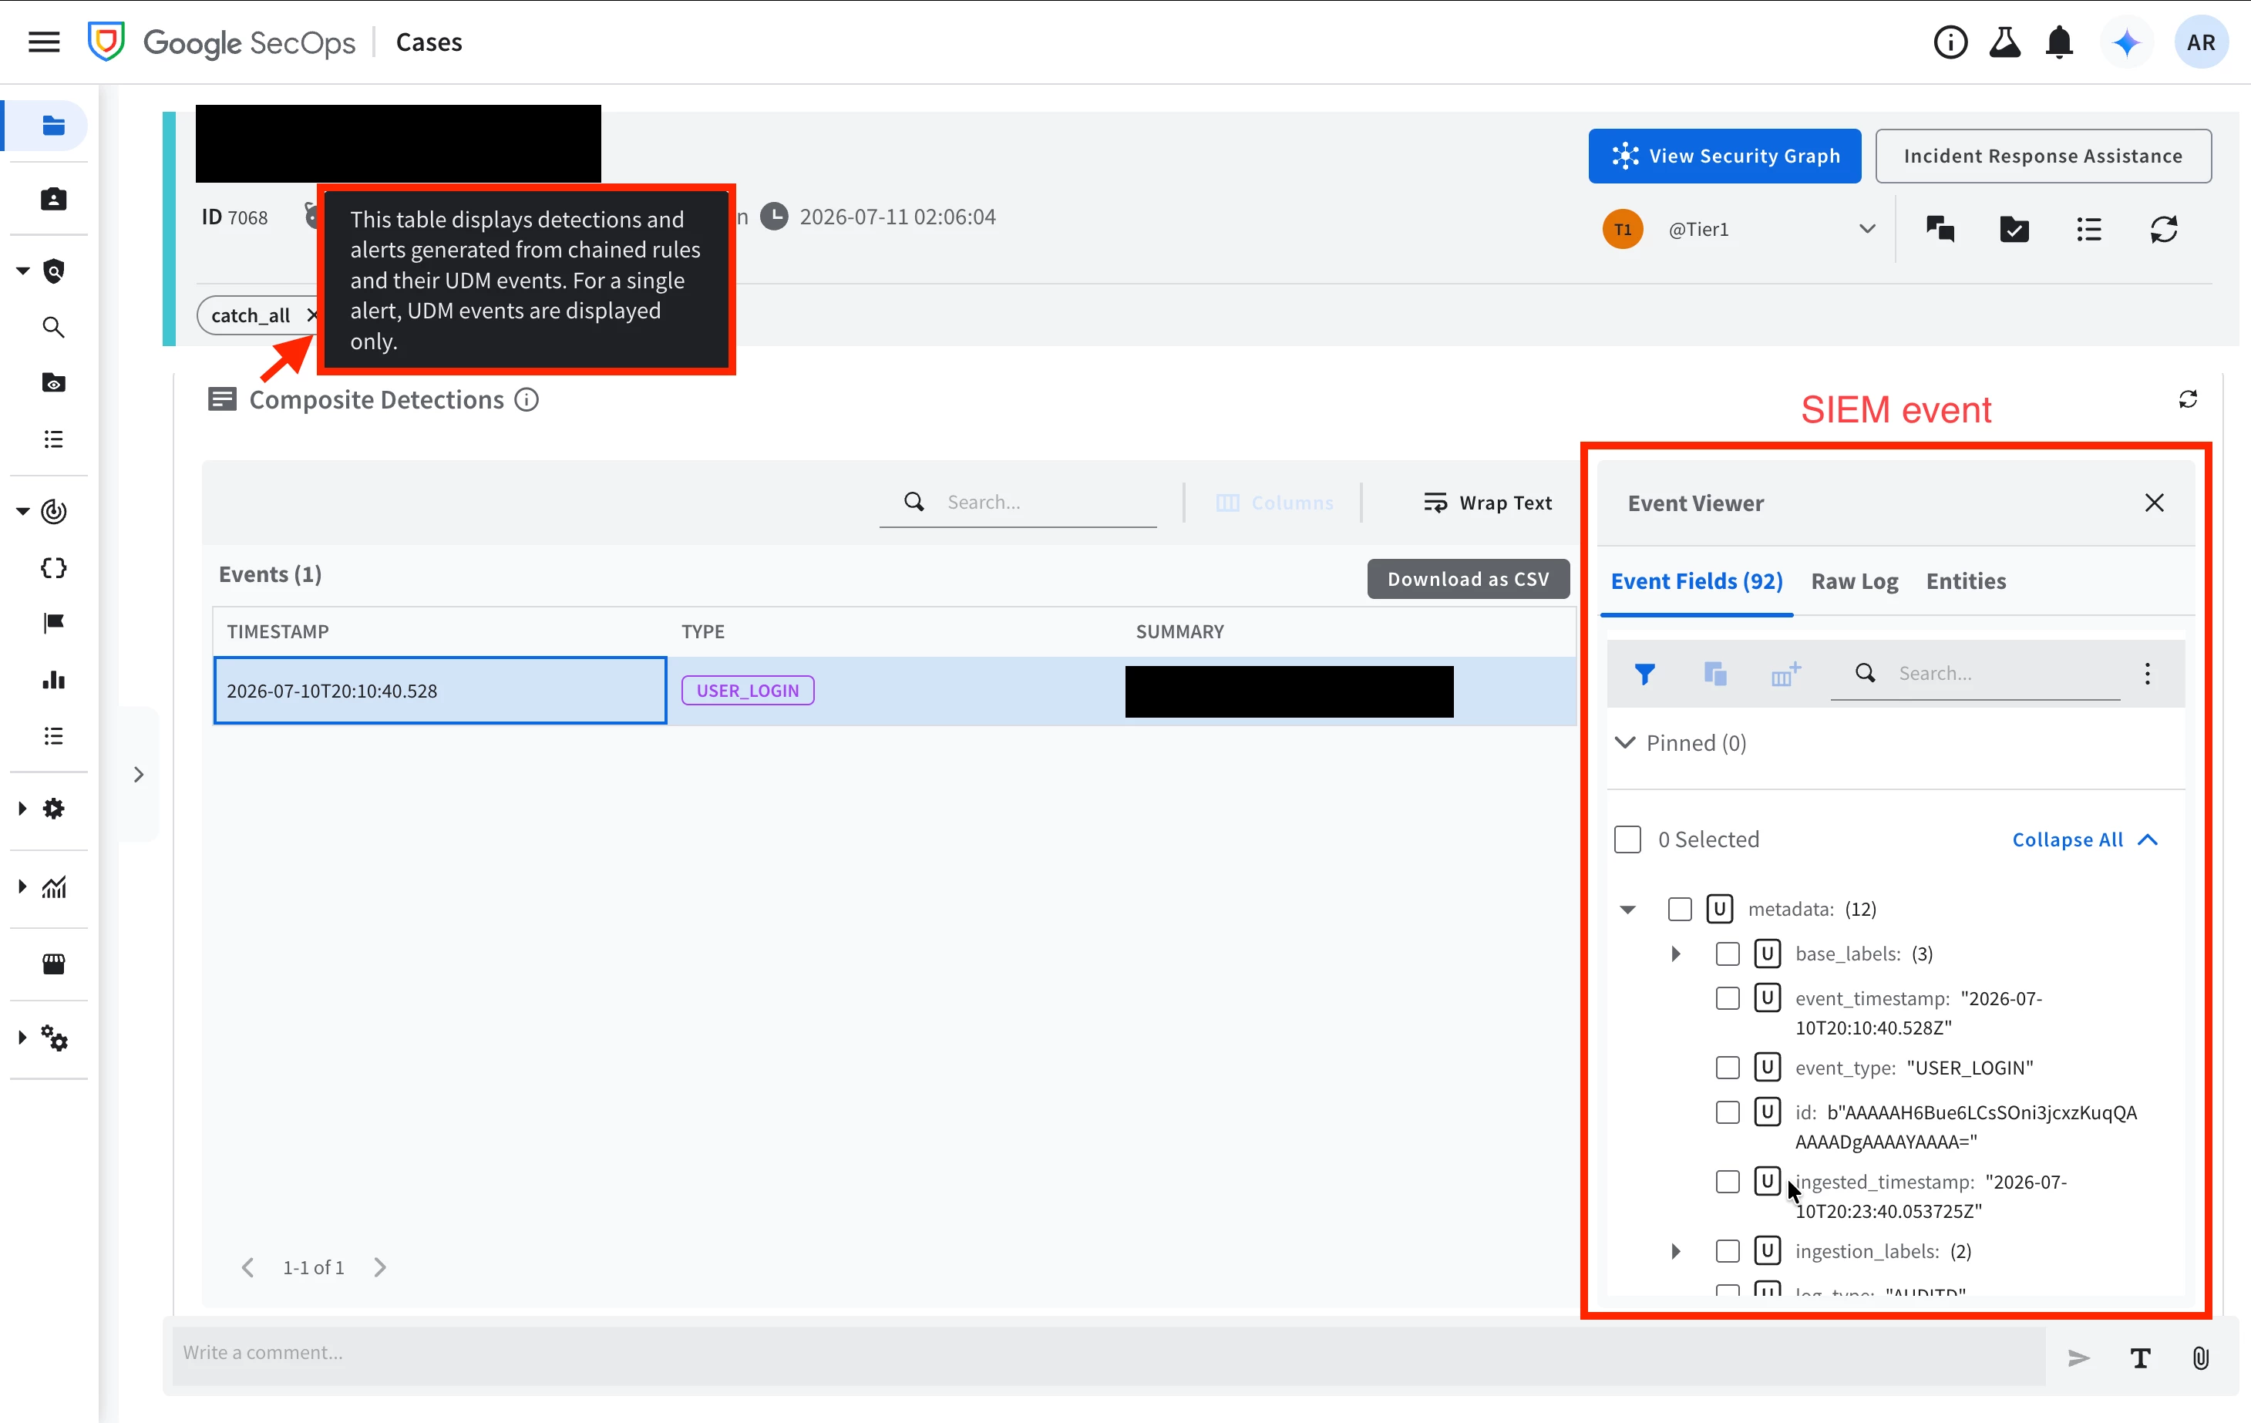Open the Cases folder in sidebar
The width and height of the screenshot is (2251, 1423).
pyautogui.click(x=53, y=126)
